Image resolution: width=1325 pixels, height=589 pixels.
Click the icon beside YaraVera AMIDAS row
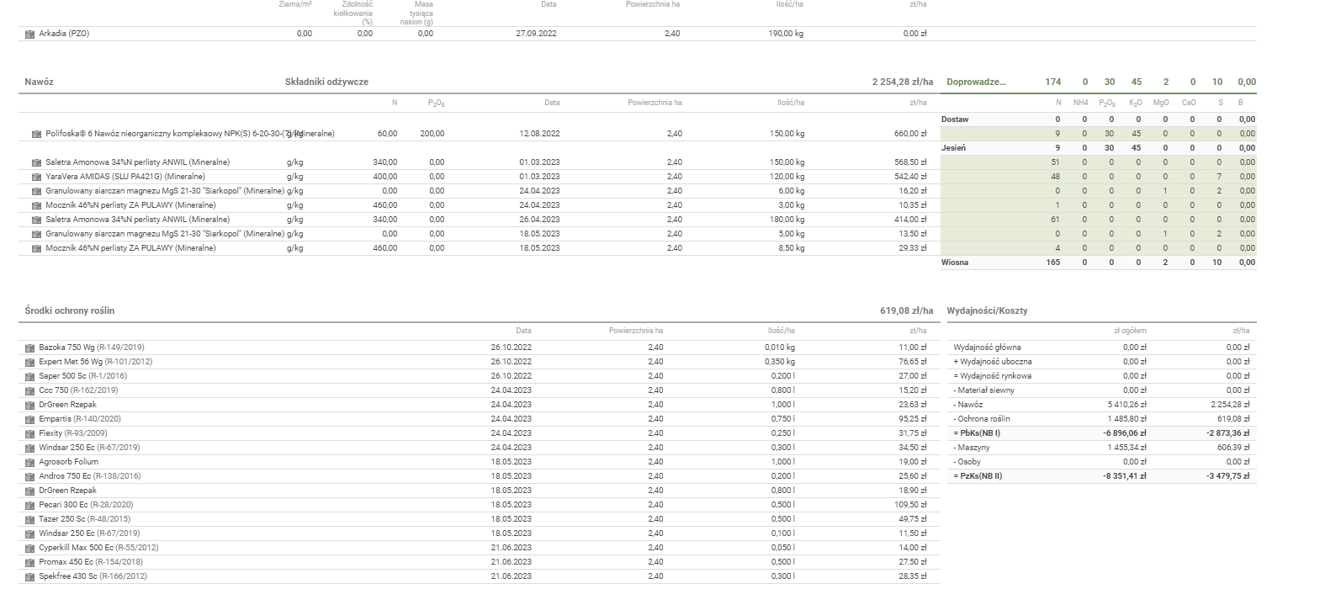tap(37, 177)
